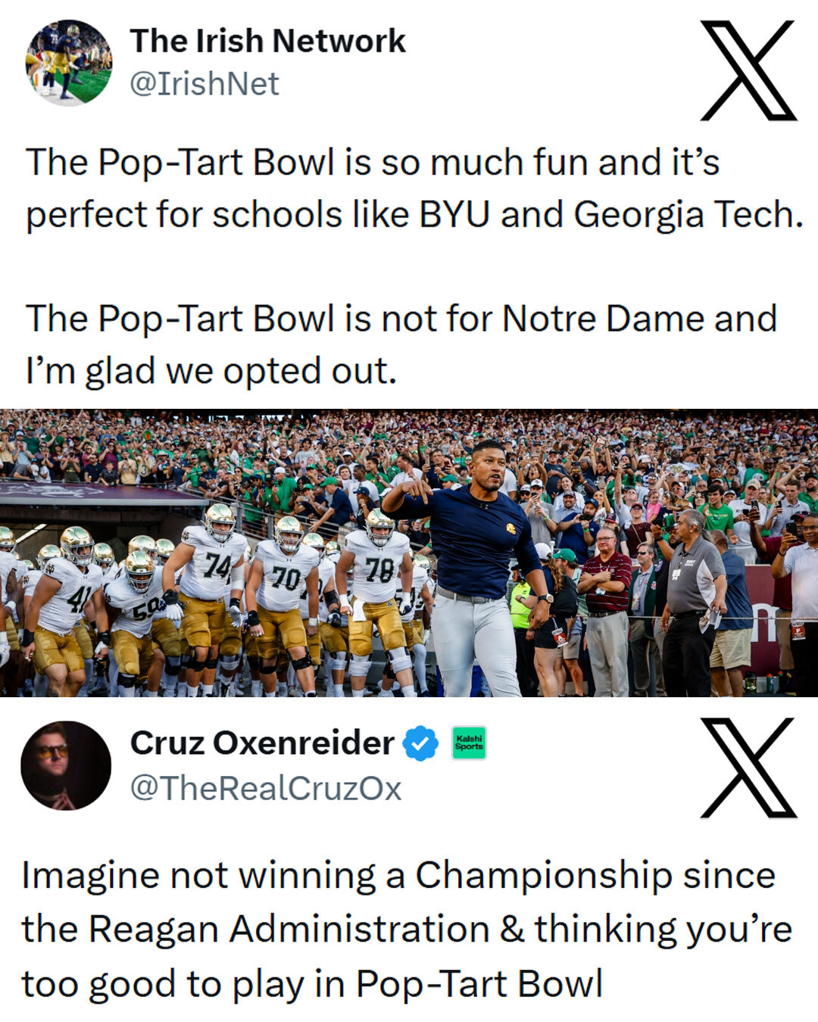The image size is (818, 1022).
Task: Click the X logo on the first tweet
Action: 748,70
